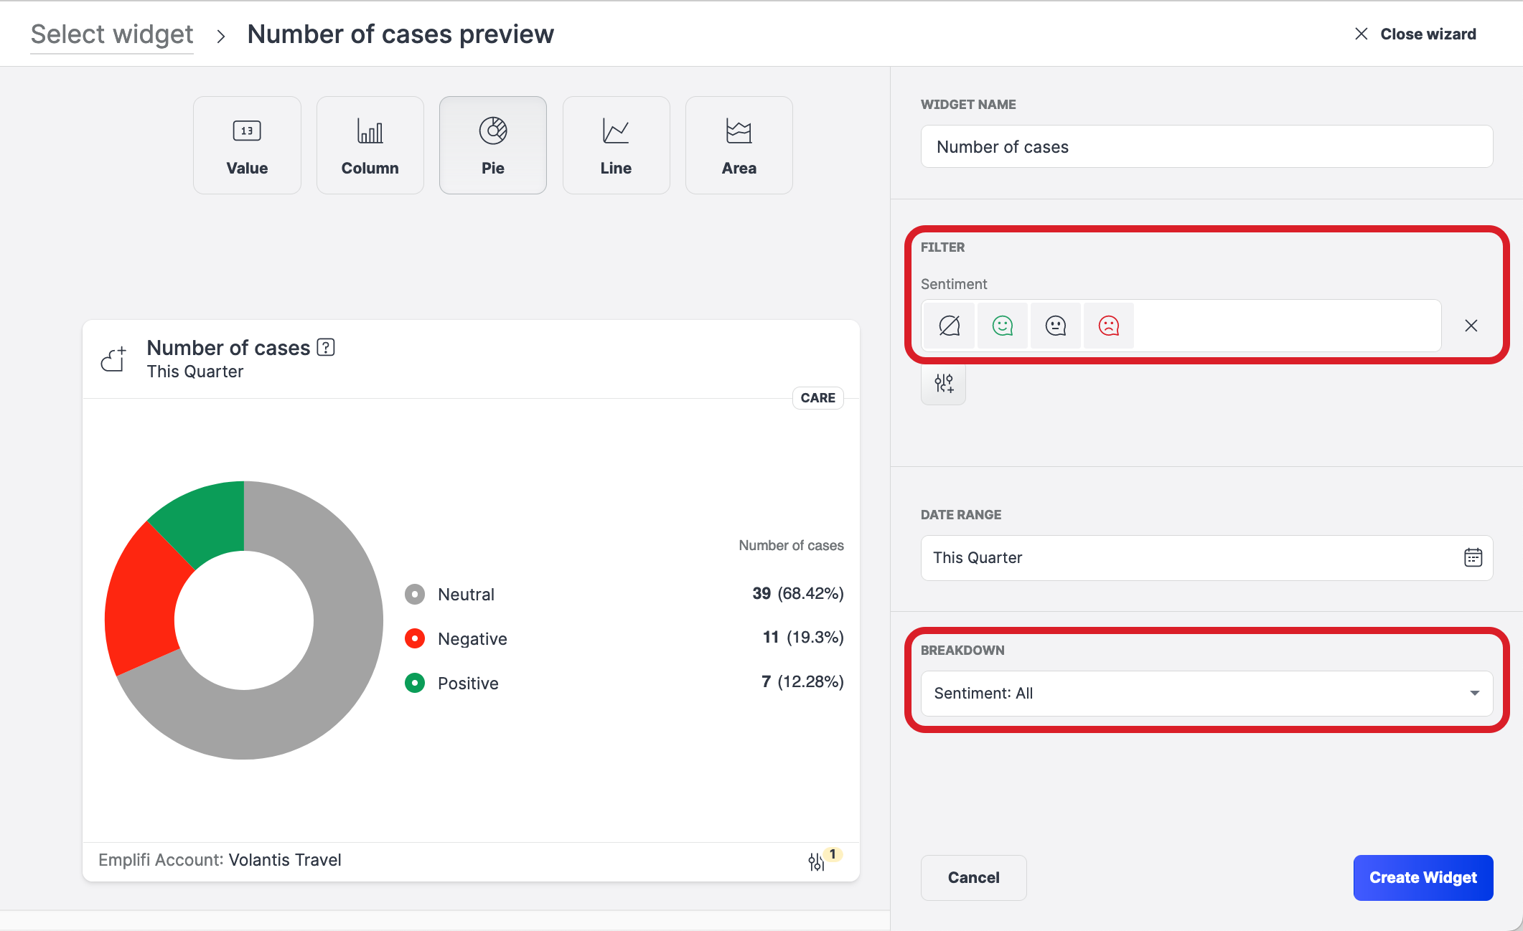
Task: Click the help question mark icon
Action: [326, 347]
